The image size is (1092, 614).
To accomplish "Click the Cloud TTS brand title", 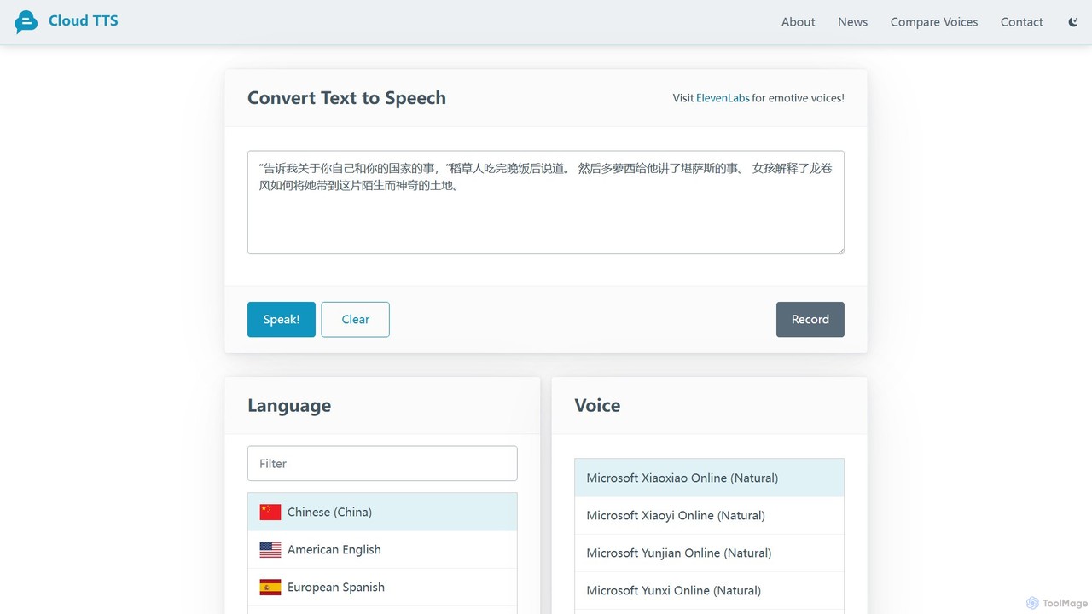I will click(x=84, y=20).
